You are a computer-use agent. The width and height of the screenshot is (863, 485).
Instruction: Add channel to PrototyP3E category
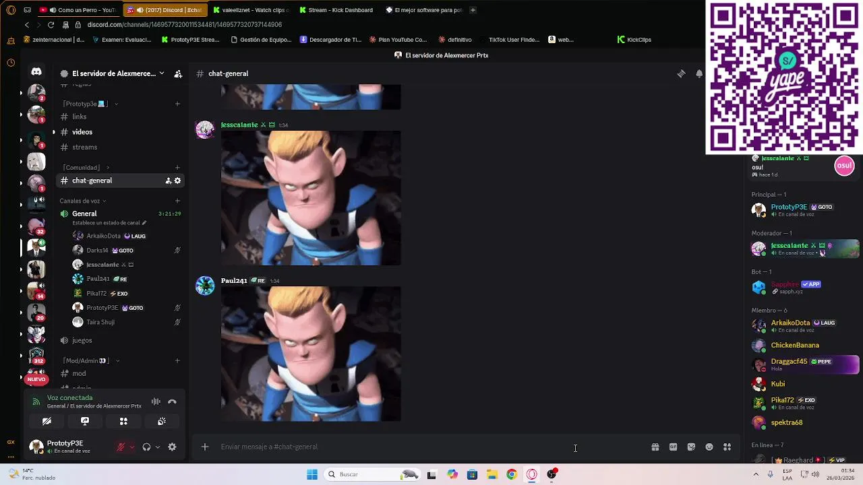click(177, 104)
